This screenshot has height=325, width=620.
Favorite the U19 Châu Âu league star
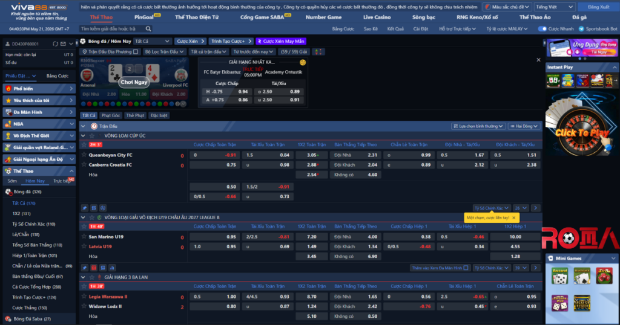click(x=92, y=217)
